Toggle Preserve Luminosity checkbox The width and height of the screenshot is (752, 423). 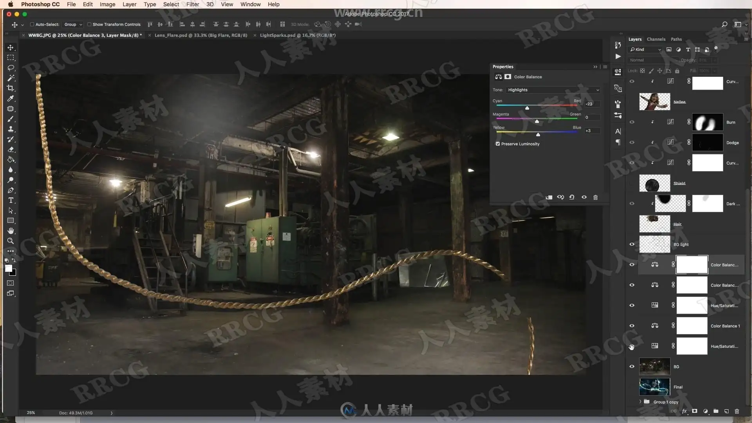click(498, 144)
